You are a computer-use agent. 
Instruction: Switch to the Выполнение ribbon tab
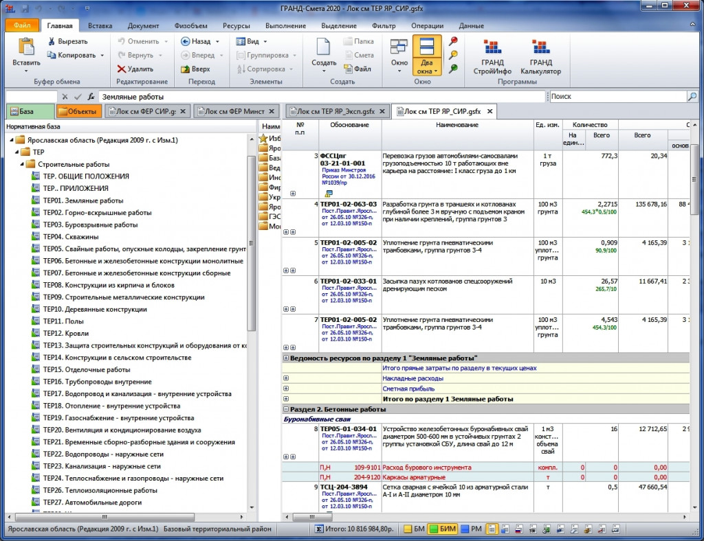point(285,25)
